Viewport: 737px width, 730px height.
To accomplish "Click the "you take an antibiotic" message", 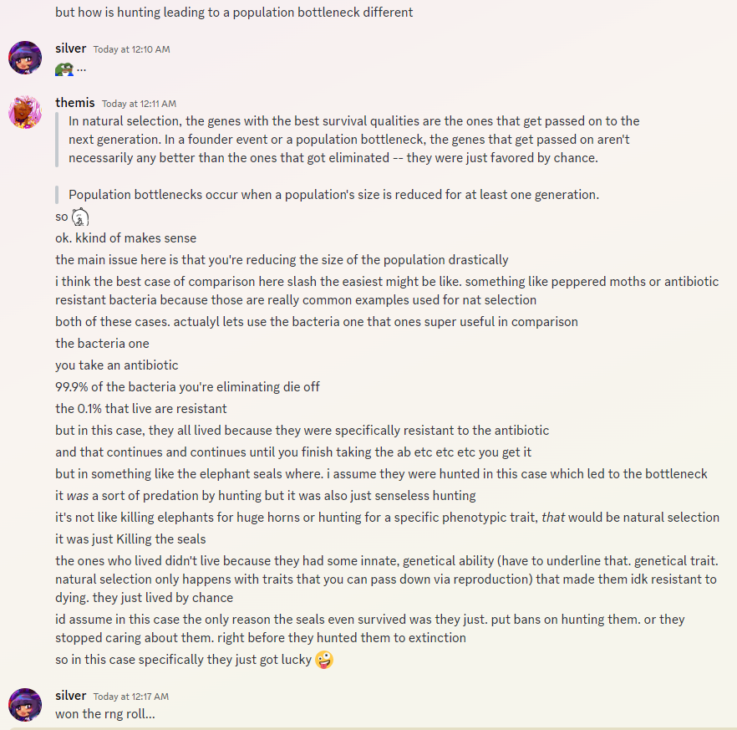I will point(117,365).
